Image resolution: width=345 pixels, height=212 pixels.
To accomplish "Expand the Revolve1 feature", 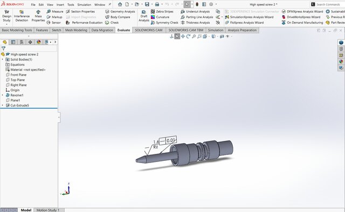I will click(2, 95).
